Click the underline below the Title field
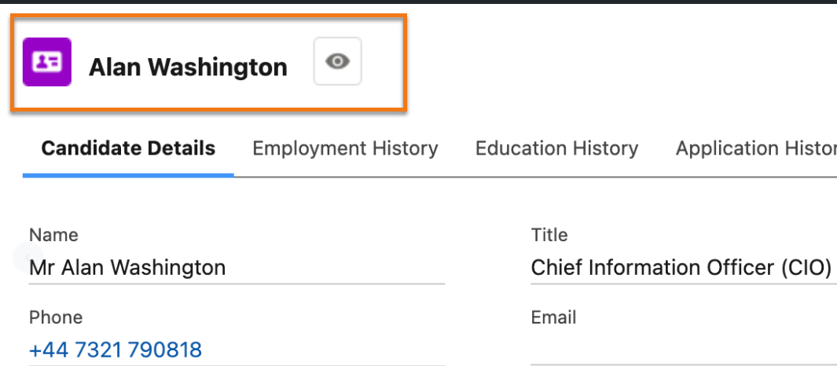This screenshot has width=837, height=366. (683, 284)
